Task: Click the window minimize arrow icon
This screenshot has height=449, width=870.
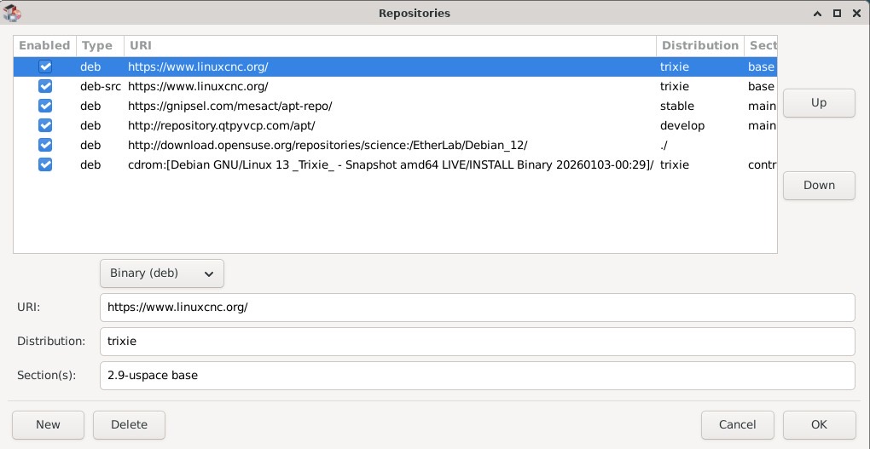Action: [817, 13]
